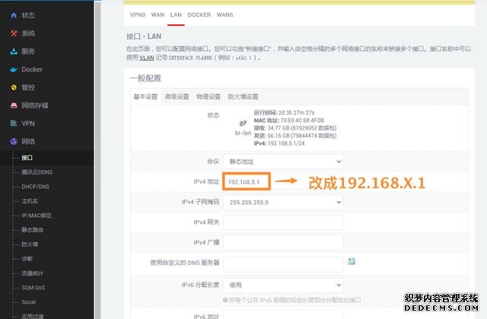Select the 基本设置 tab
The image size is (487, 319).
coord(145,97)
